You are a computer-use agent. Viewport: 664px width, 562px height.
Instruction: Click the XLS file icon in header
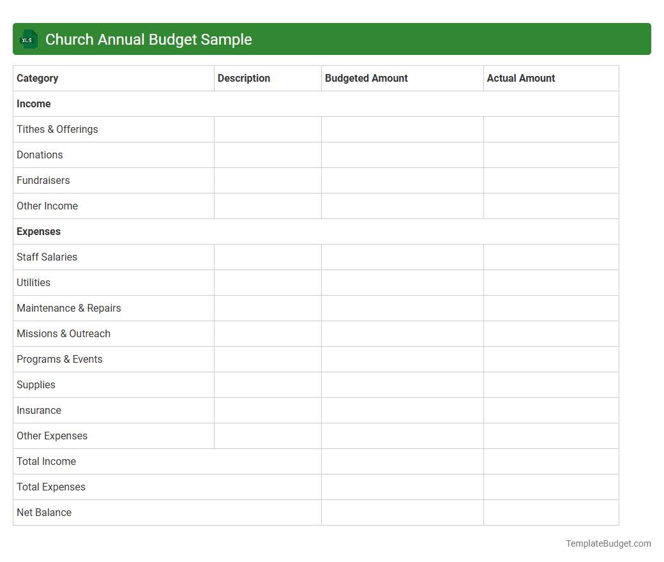tap(28, 39)
